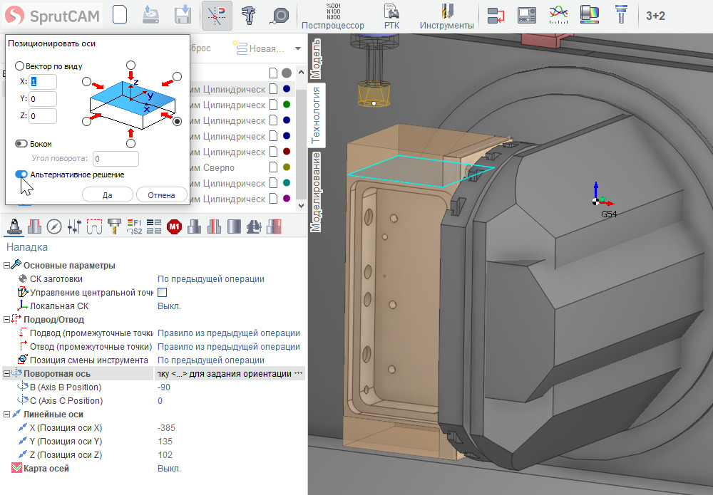Image resolution: width=713 pixels, height=495 pixels.
Task: Open the dropdown arrow next to 'Новая...'
Action: [x=298, y=48]
